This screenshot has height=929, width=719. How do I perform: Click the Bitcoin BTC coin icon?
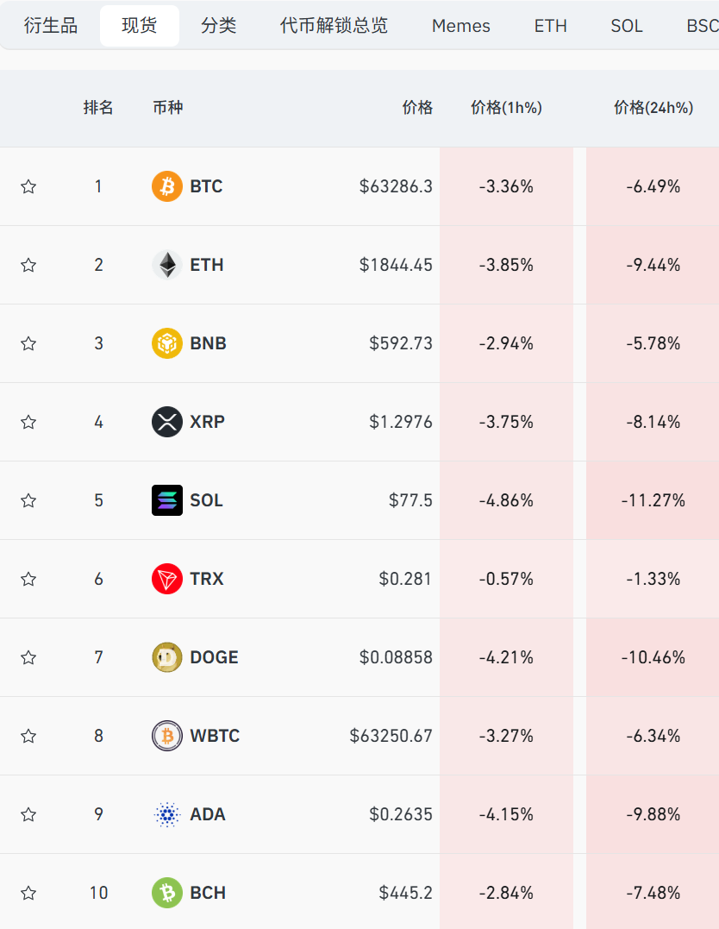pos(167,186)
